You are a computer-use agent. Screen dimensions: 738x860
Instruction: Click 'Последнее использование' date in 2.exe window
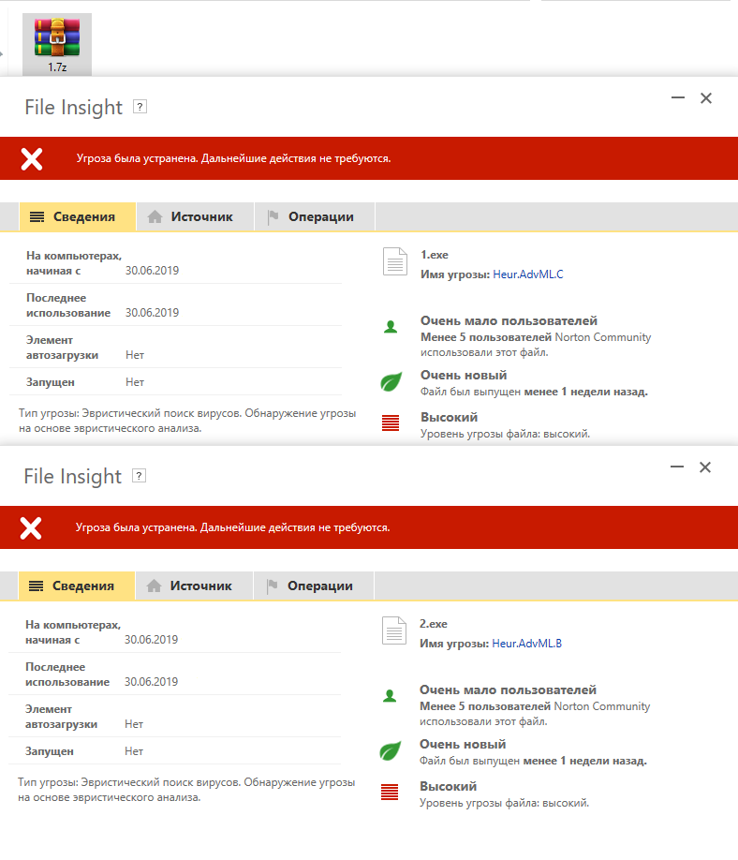tap(151, 682)
